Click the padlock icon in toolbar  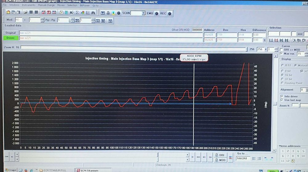[x=108, y=13]
